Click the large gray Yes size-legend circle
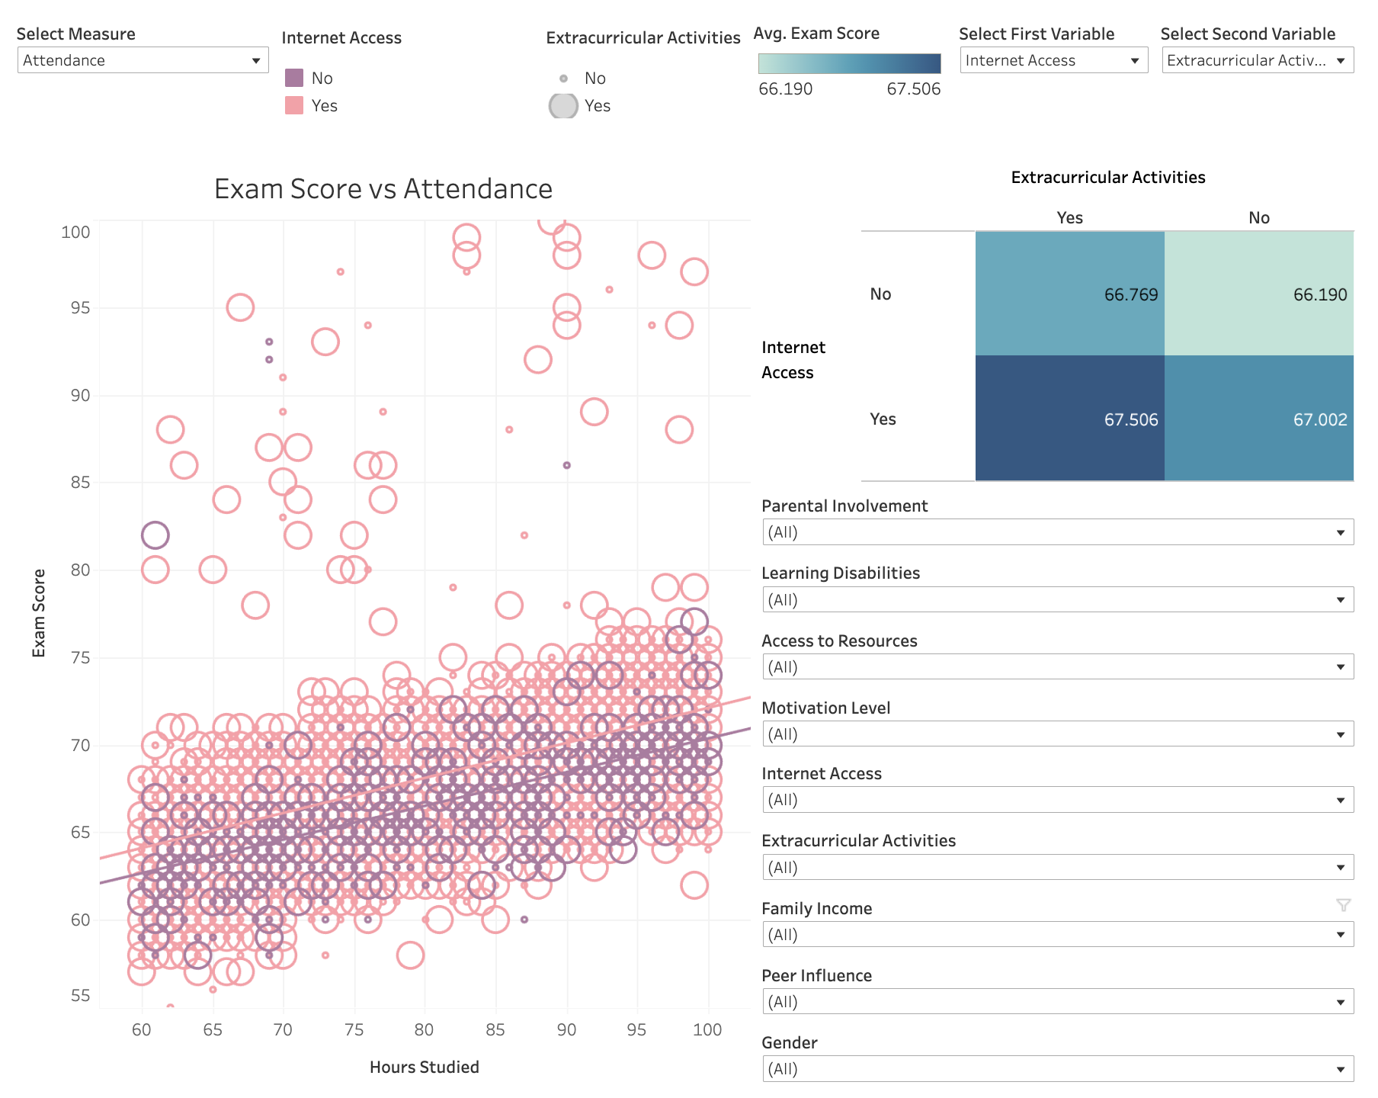 point(563,106)
